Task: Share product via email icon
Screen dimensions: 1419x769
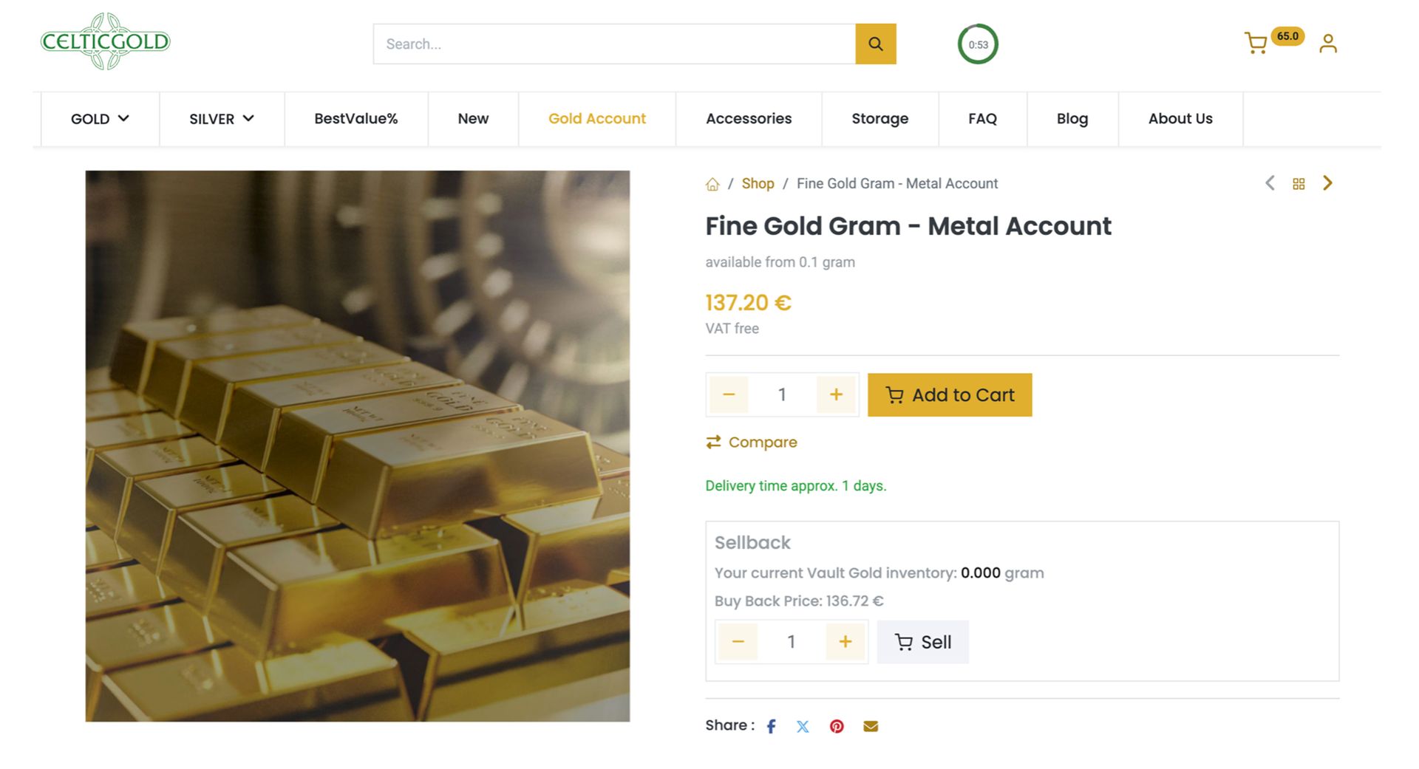Action: pyautogui.click(x=871, y=726)
